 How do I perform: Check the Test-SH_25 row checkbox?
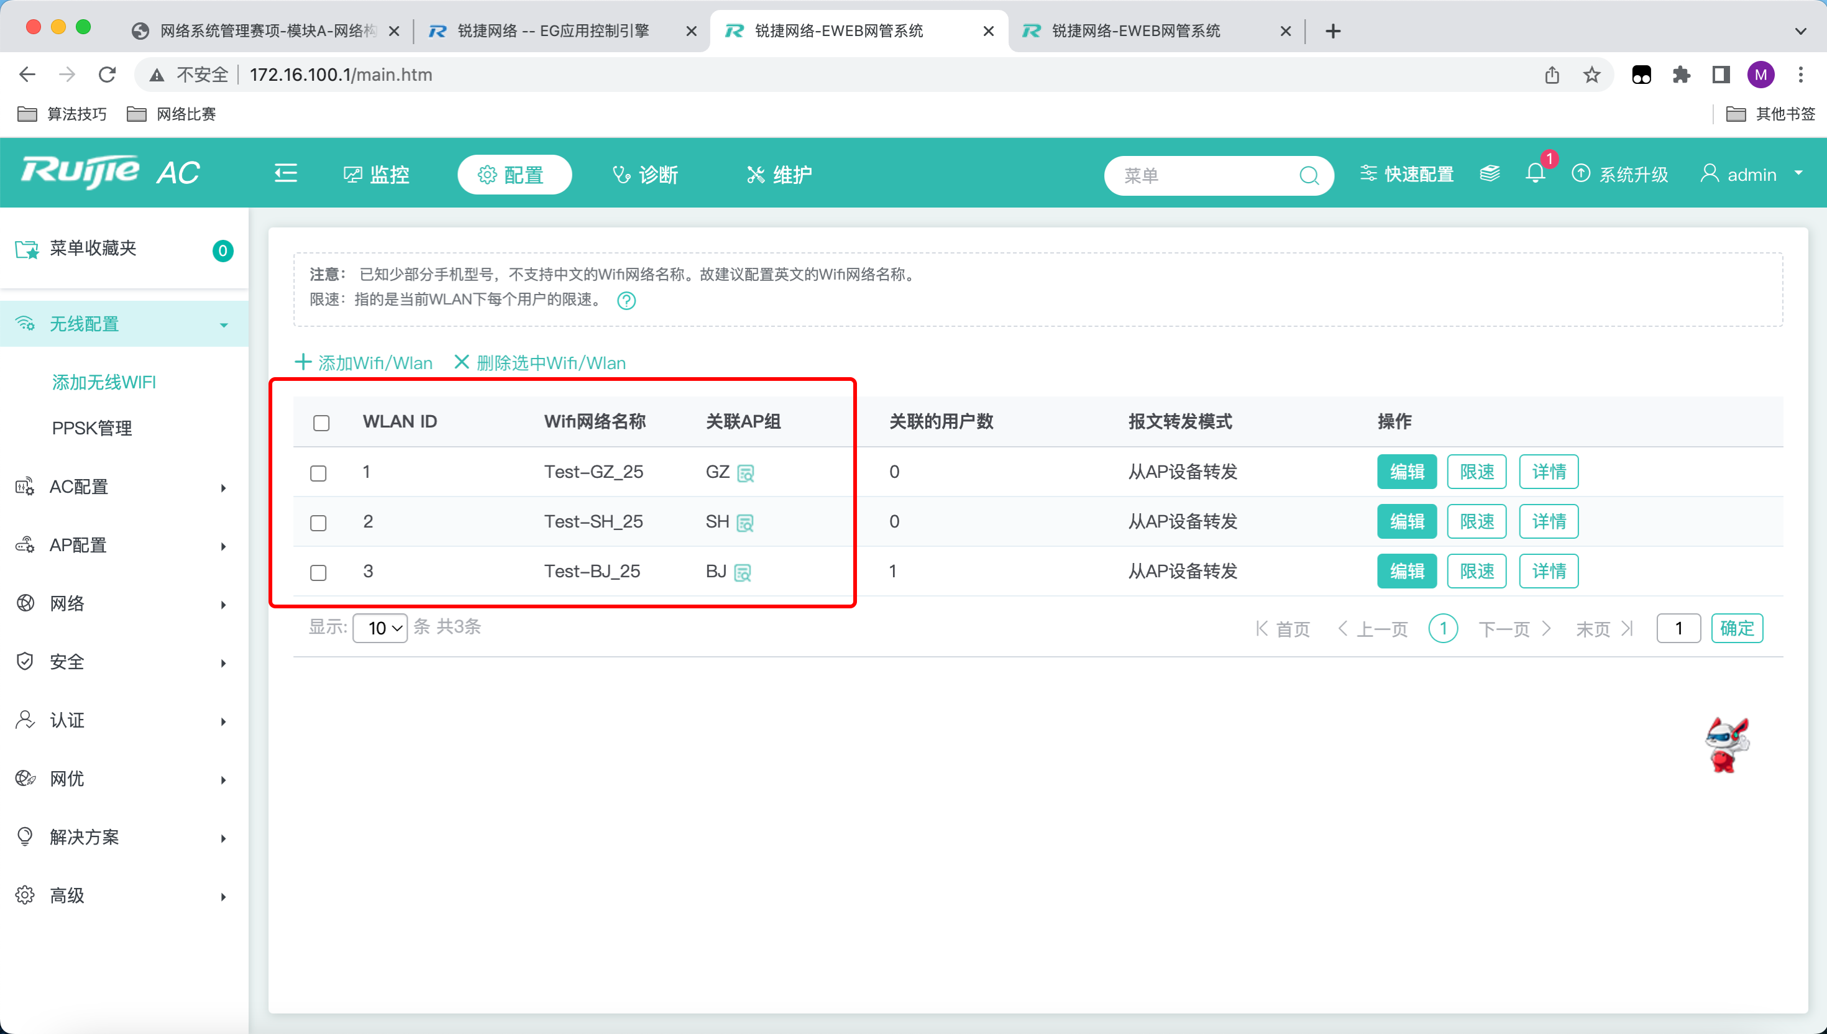318,523
